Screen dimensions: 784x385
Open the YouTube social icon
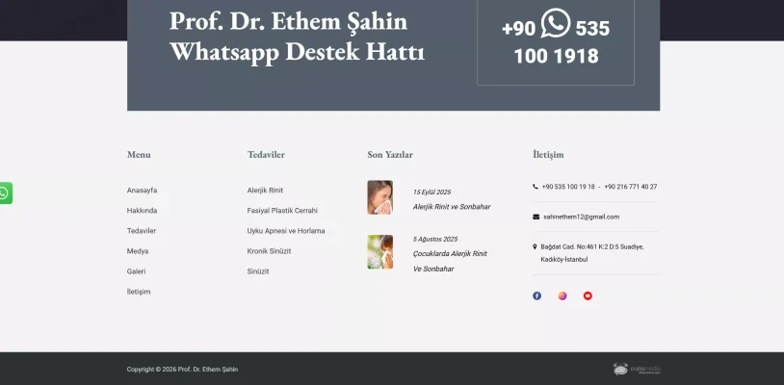coord(588,295)
